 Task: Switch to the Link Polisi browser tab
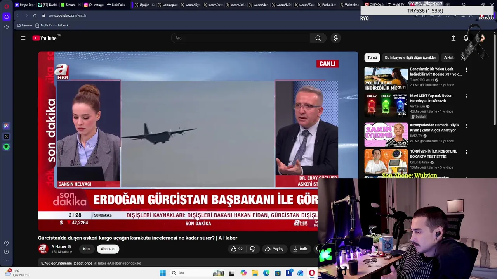[x=117, y=5]
